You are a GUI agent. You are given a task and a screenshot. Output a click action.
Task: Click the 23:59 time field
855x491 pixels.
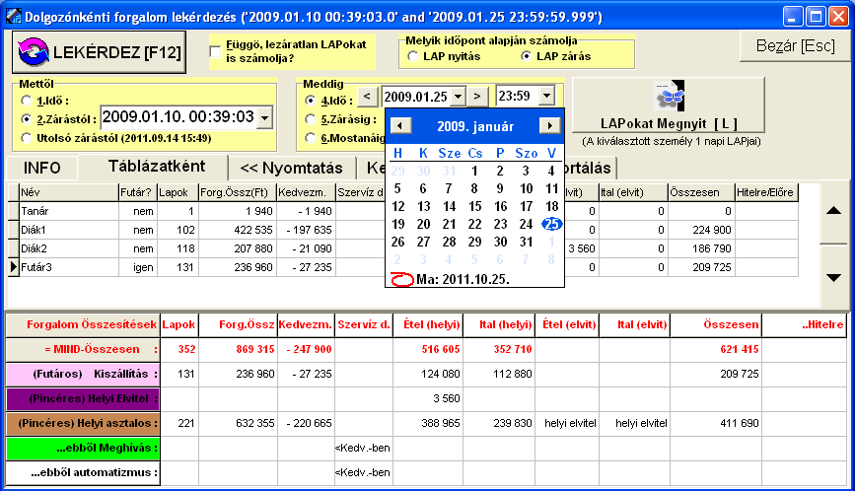(517, 97)
